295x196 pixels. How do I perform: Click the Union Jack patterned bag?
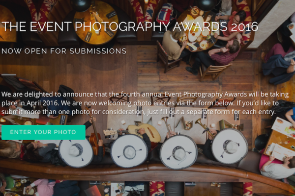coord(165,13)
